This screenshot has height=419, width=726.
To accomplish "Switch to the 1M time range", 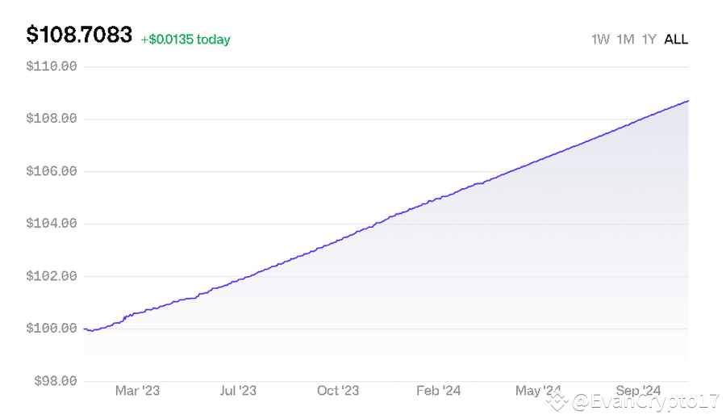I will pos(625,39).
